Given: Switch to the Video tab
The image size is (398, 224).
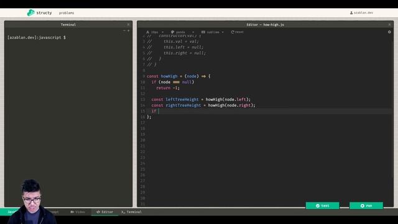Looking at the screenshot, I should (x=78, y=212).
